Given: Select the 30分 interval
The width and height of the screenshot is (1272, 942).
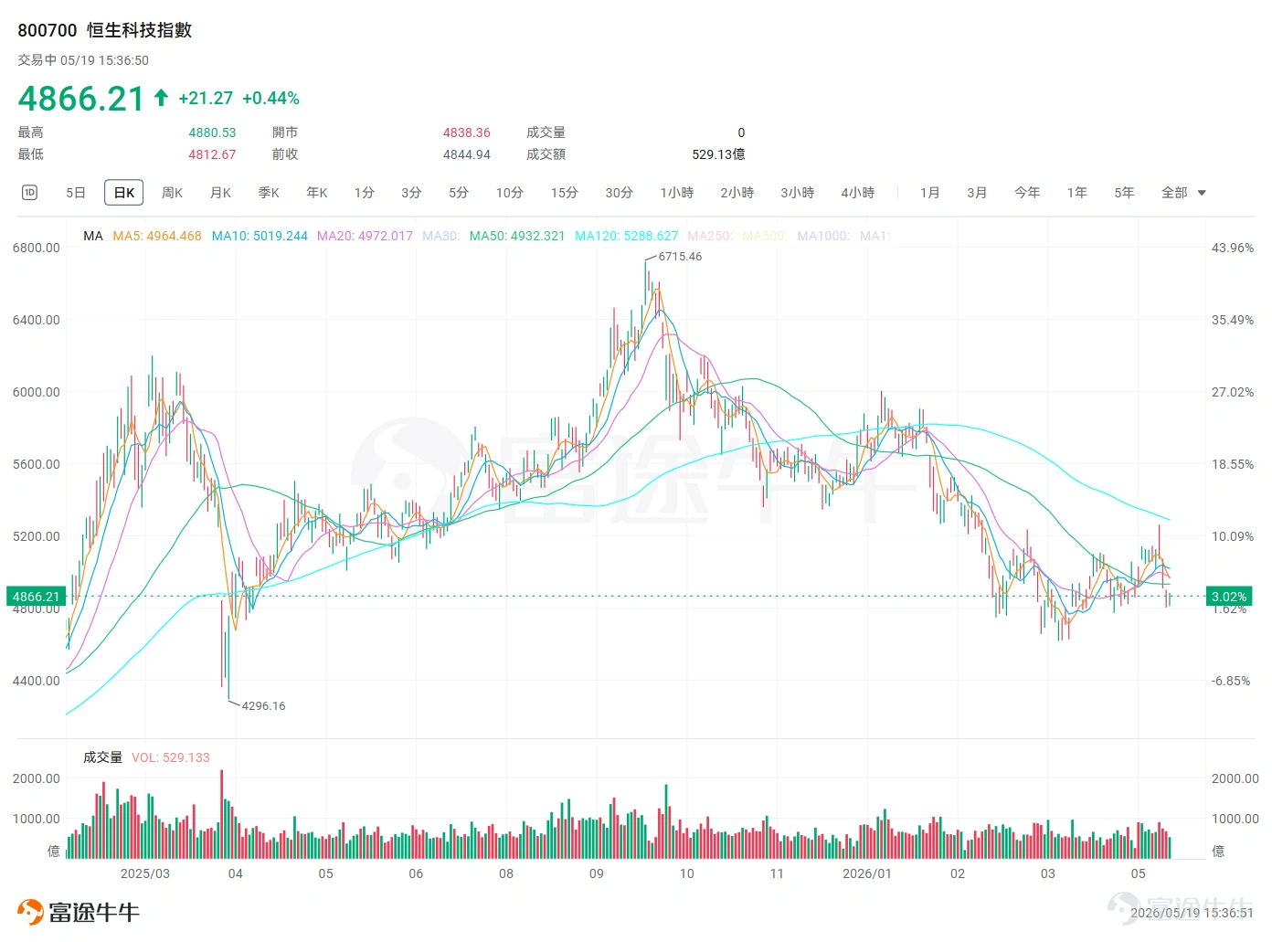Looking at the screenshot, I should (620, 193).
